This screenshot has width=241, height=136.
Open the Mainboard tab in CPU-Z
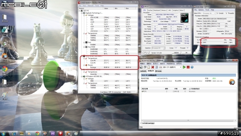pos(157,10)
